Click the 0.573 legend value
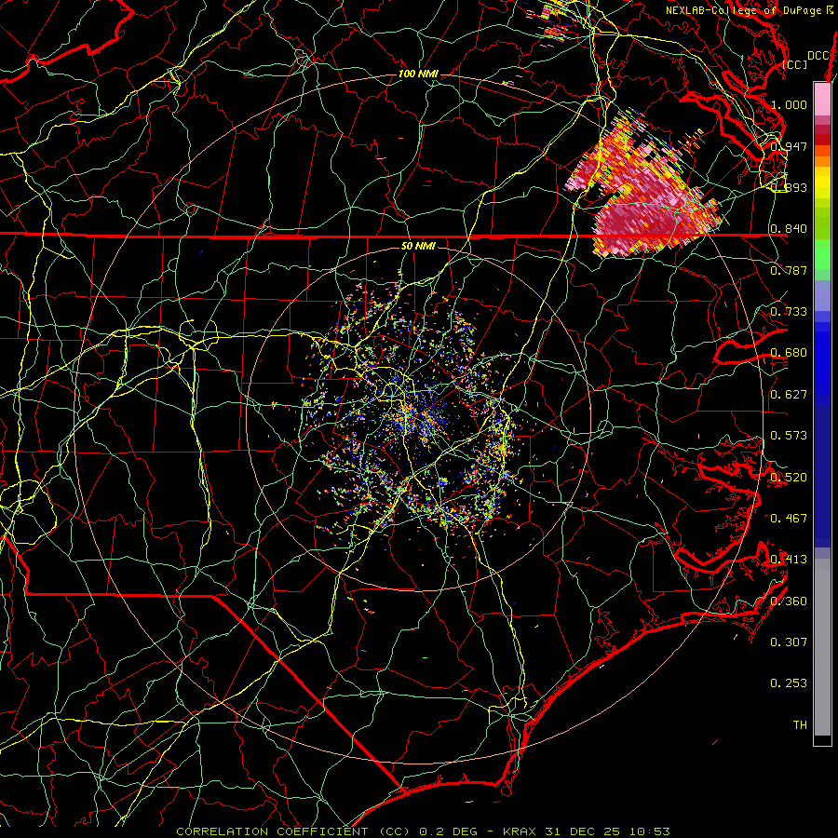Image resolution: width=838 pixels, height=838 pixels. pyautogui.click(x=789, y=436)
